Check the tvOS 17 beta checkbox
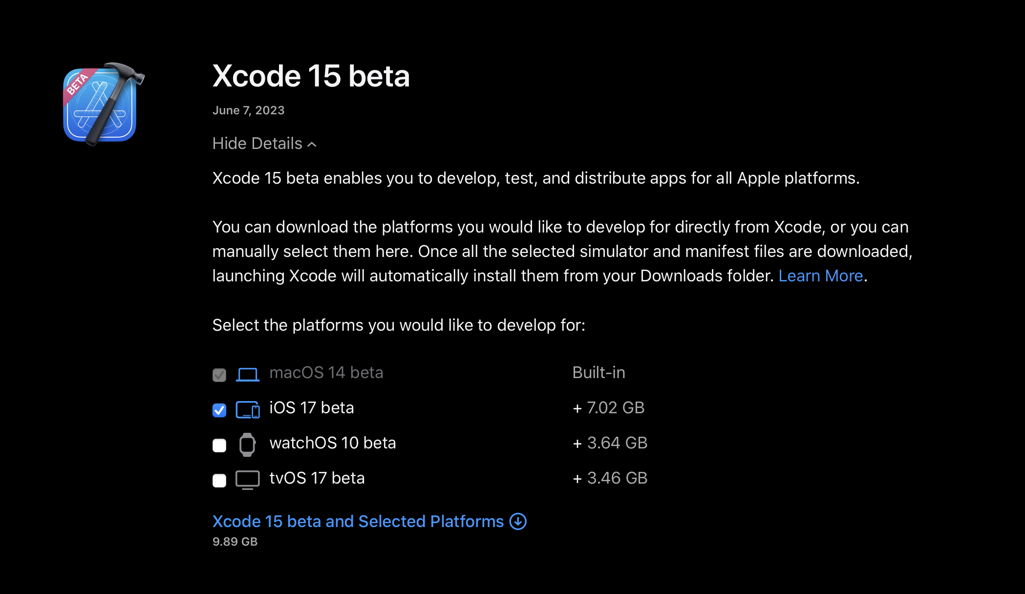1025x594 pixels. (x=219, y=480)
